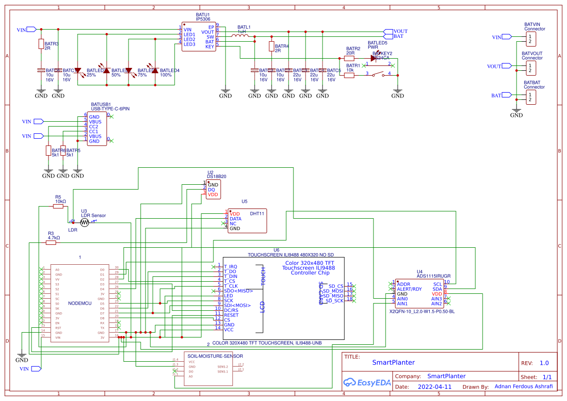Viewport: 567px width, 401px height.
Task: Toggle the no-connect X on BATKEY2 pin 1
Action: 363,65
